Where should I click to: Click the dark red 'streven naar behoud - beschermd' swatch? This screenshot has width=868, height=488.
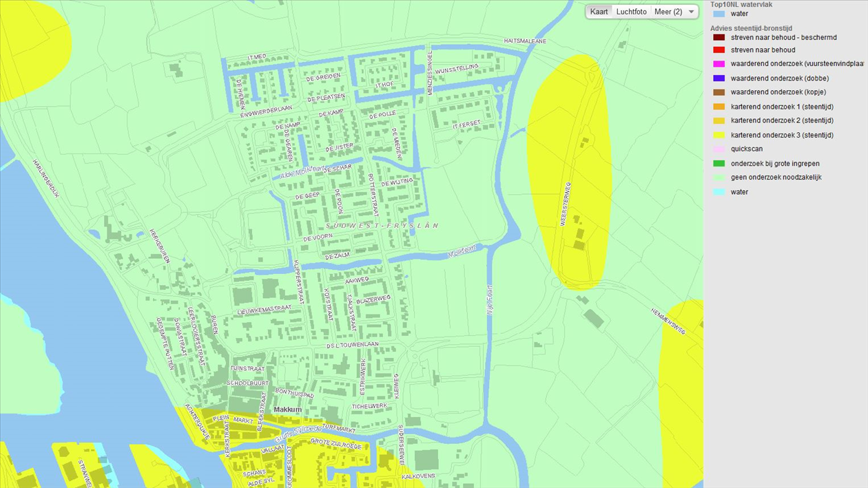pos(719,38)
